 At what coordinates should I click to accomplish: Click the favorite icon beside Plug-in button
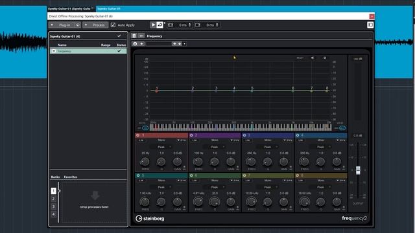click(77, 25)
